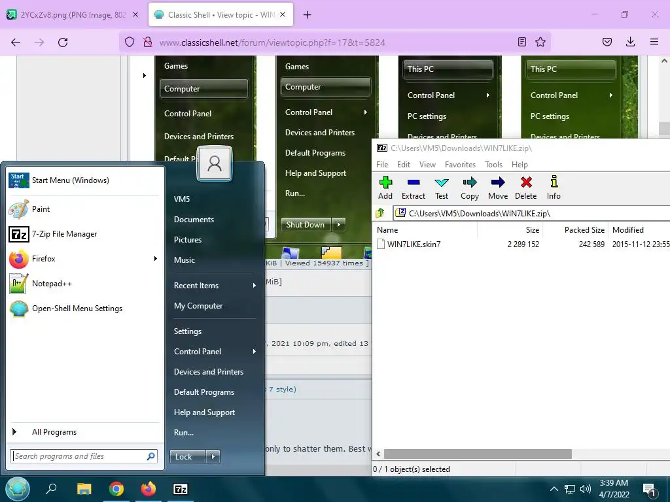This screenshot has width=670, height=502.
Task: Open the arrow beside Lock button
Action: pyautogui.click(x=213, y=457)
